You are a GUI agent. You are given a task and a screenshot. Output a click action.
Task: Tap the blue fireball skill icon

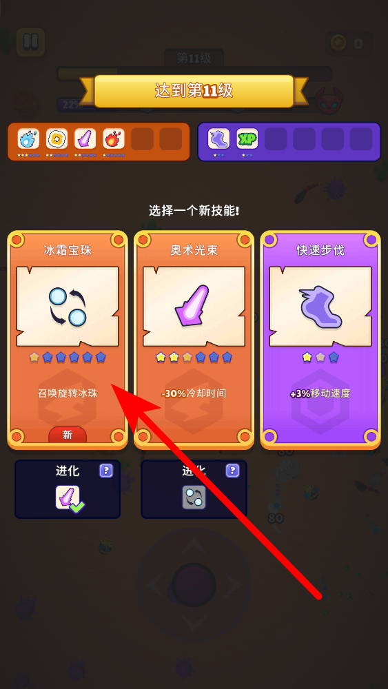(x=28, y=139)
